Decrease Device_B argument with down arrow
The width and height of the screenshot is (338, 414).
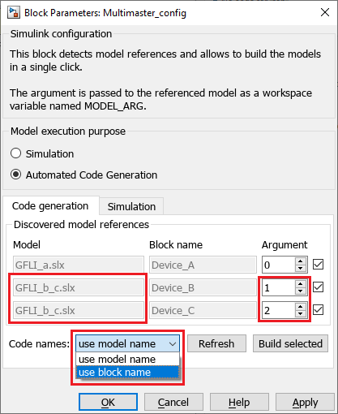[x=301, y=291]
